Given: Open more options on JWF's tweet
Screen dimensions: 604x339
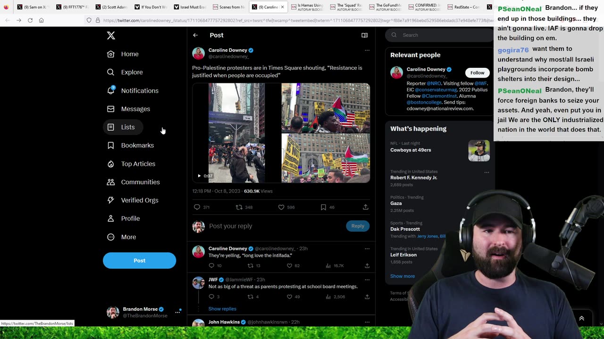Looking at the screenshot, I should (x=367, y=280).
